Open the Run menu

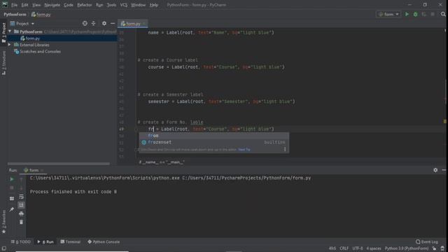(x=99, y=5)
